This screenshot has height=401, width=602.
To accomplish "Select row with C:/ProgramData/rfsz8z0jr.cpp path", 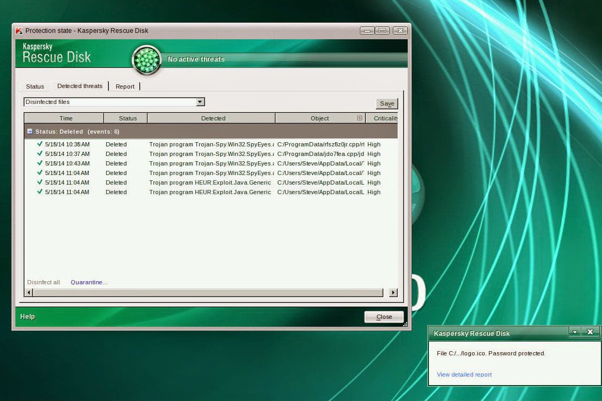I will pyautogui.click(x=211, y=144).
